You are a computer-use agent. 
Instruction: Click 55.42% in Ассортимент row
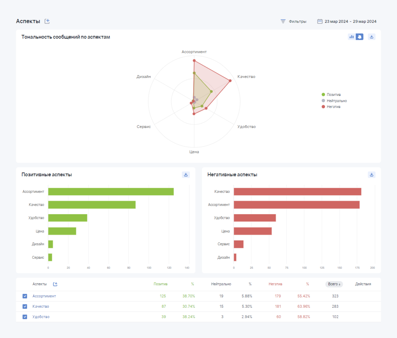pos(304,296)
